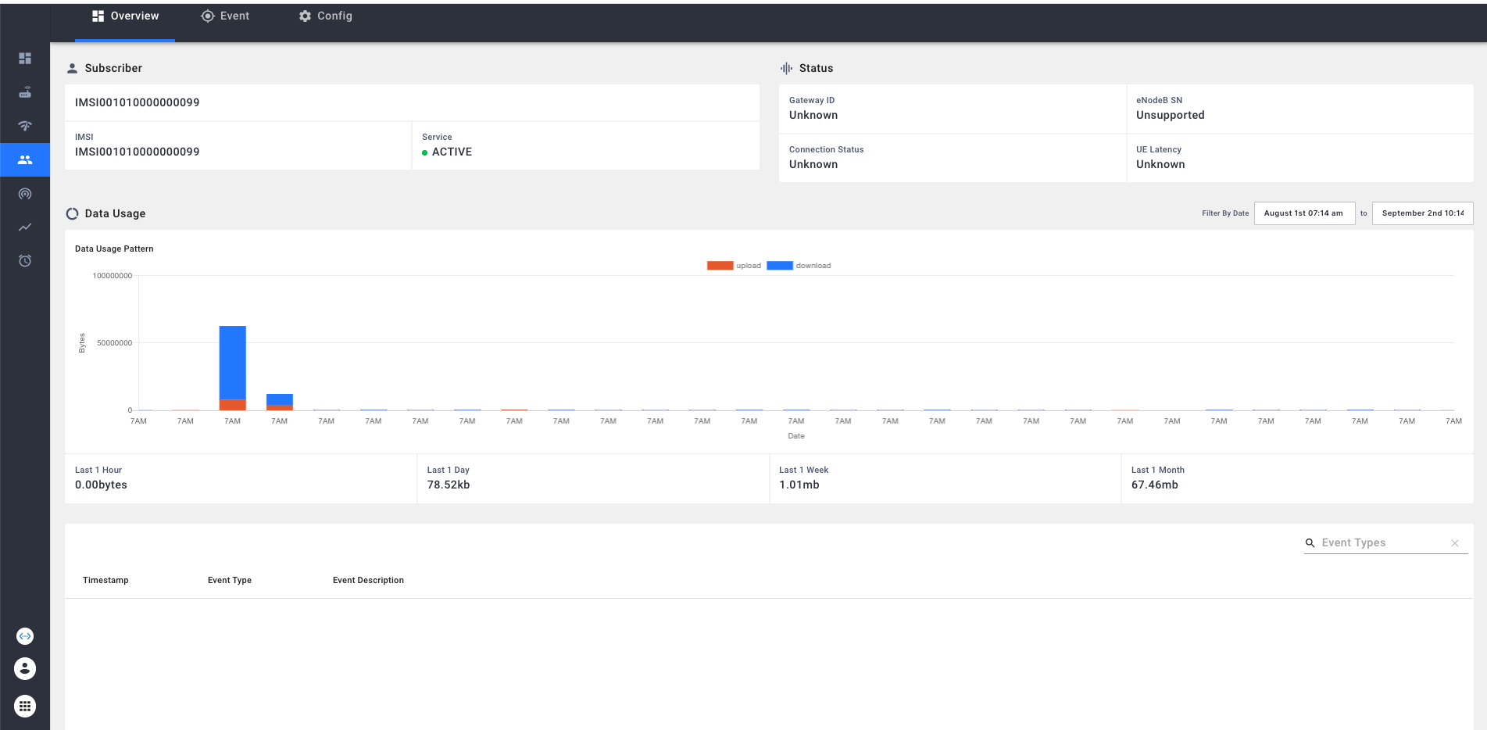Select the Subscribers people icon in sidebar

pyautogui.click(x=25, y=159)
